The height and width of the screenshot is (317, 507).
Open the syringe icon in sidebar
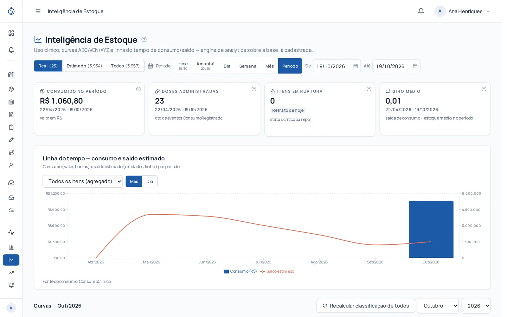pos(11,140)
